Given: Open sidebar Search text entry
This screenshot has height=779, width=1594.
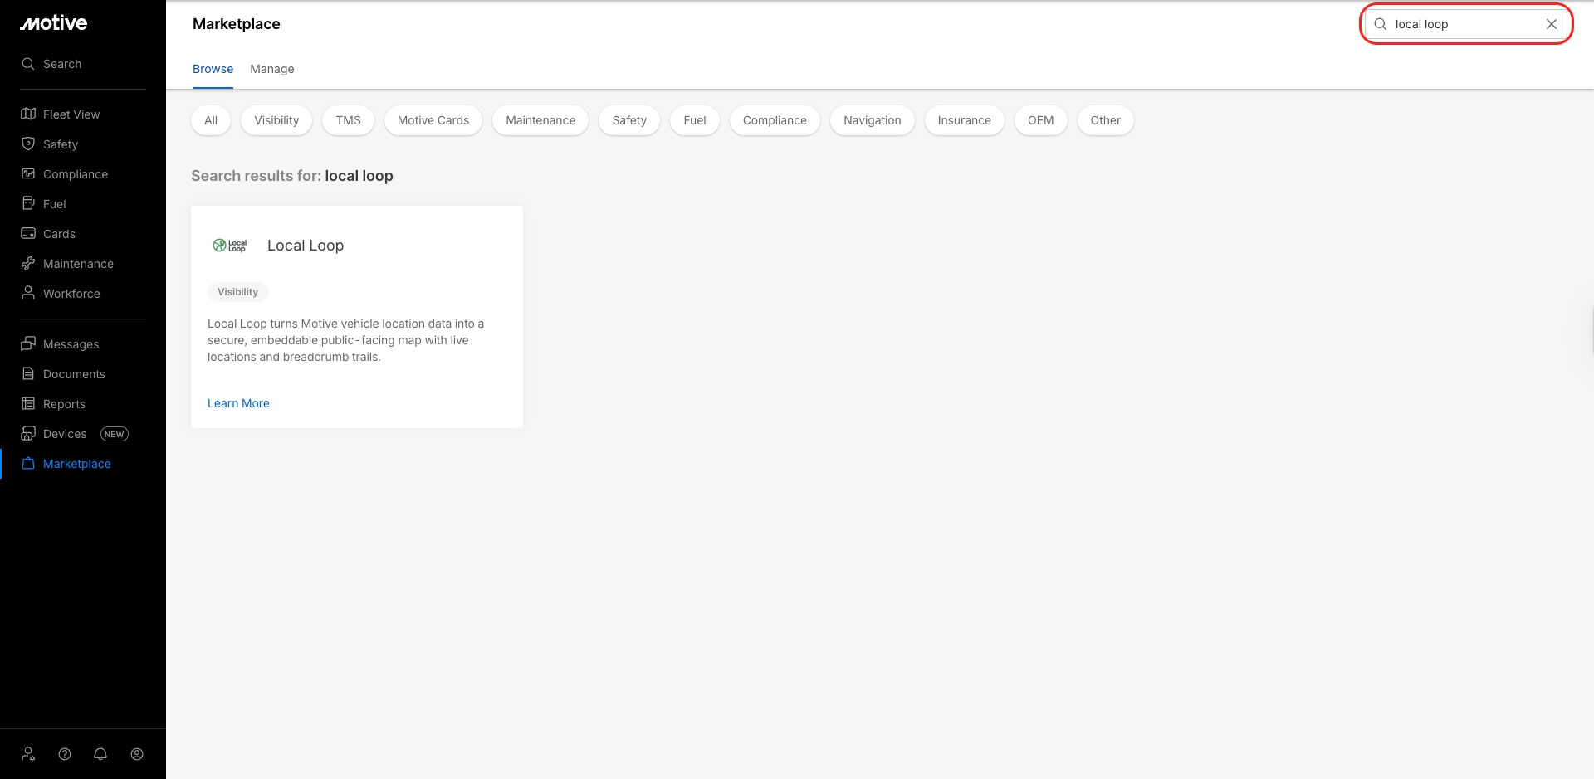Looking at the screenshot, I should 62,64.
